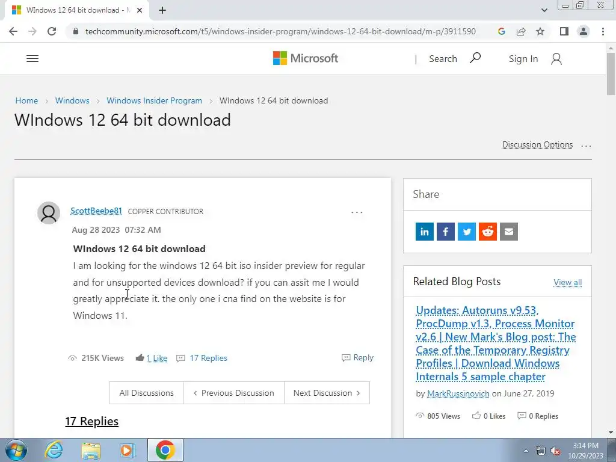Viewport: 616px width, 462px height.
Task: Open Windows Media Player from taskbar
Action: click(x=128, y=450)
